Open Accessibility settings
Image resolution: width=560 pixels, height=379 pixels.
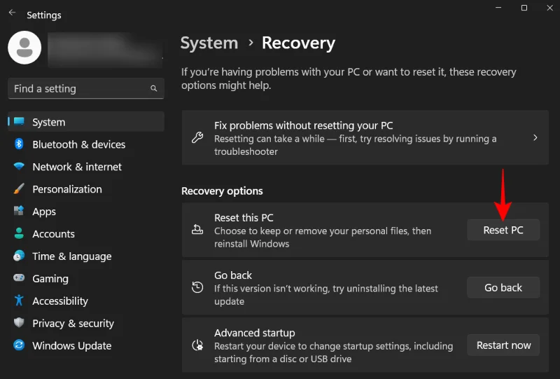(x=86, y=301)
